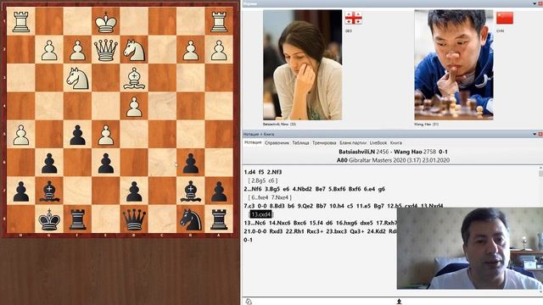Select the white pawn on e5
The width and height of the screenshot is (543, 305).
coord(105,135)
